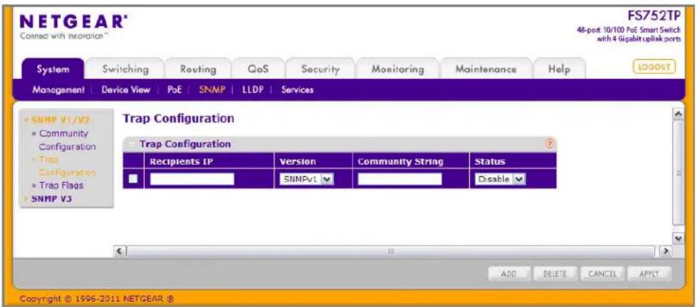Click the DELETE button

coord(554,273)
